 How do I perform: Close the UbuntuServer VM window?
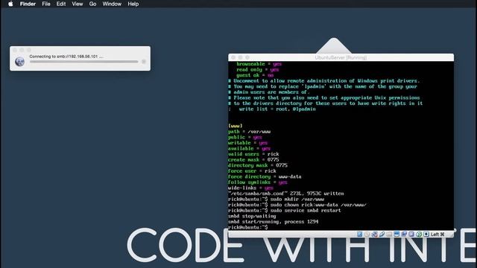pos(233,57)
